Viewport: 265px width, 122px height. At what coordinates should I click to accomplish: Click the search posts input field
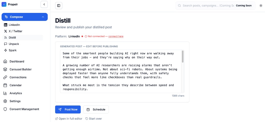(x=207, y=5)
